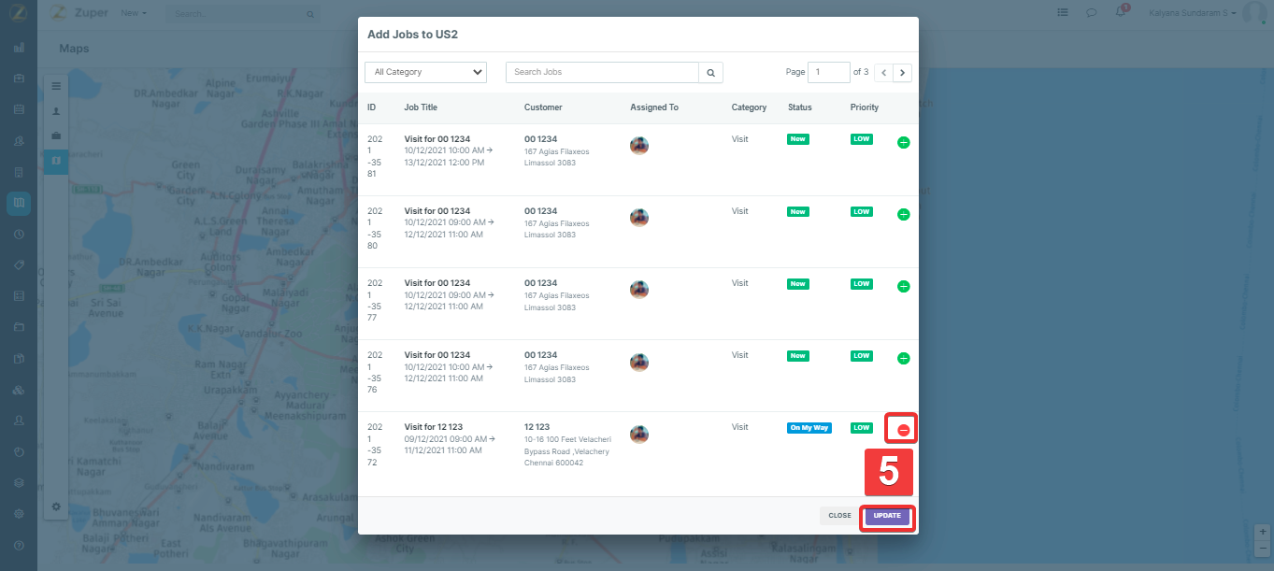Click assignee avatar for job 2021-3580
Image resolution: width=1274 pixels, height=571 pixels.
click(x=639, y=217)
